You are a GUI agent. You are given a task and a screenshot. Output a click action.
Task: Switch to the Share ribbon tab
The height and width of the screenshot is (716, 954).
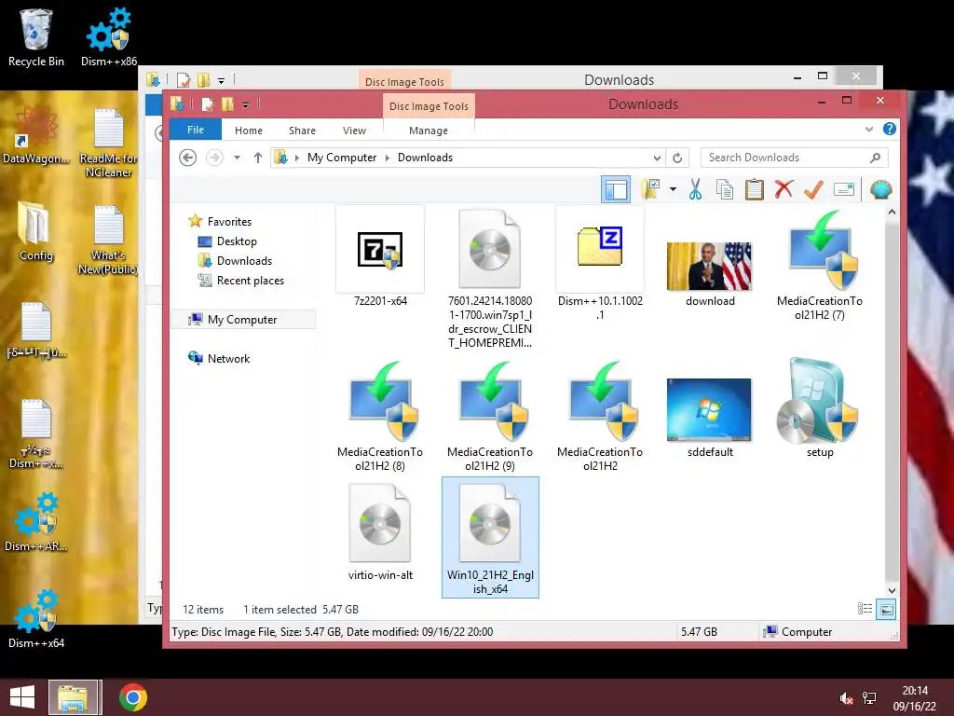coord(302,131)
